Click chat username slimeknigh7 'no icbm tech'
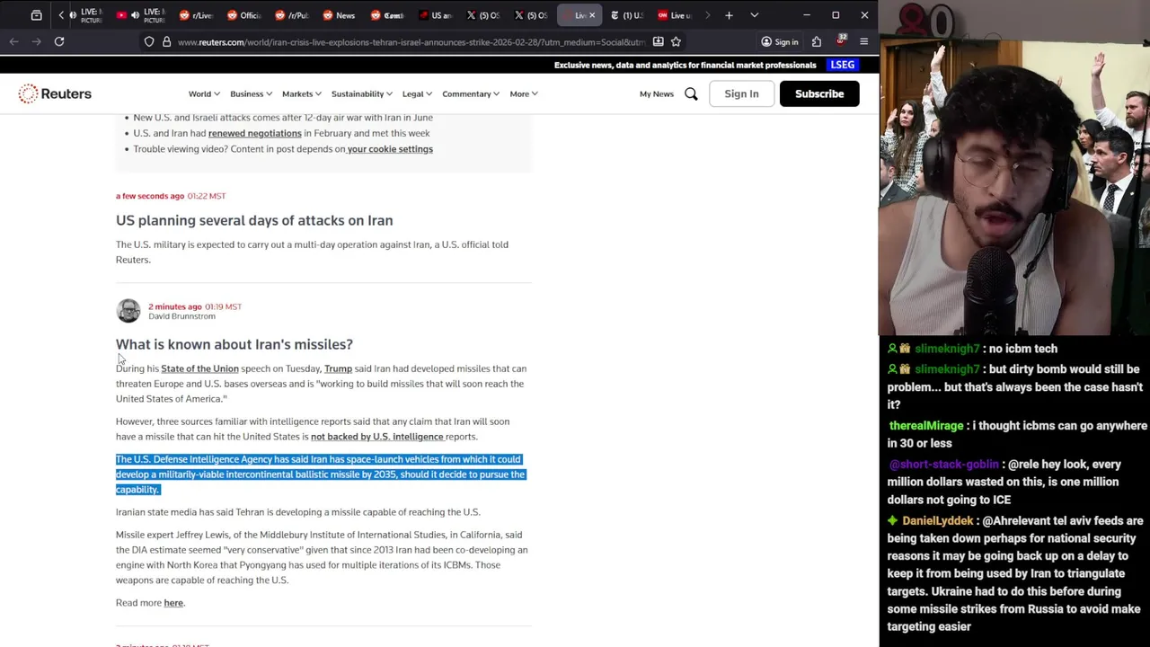Viewport: 1150px width, 647px height. click(x=947, y=349)
